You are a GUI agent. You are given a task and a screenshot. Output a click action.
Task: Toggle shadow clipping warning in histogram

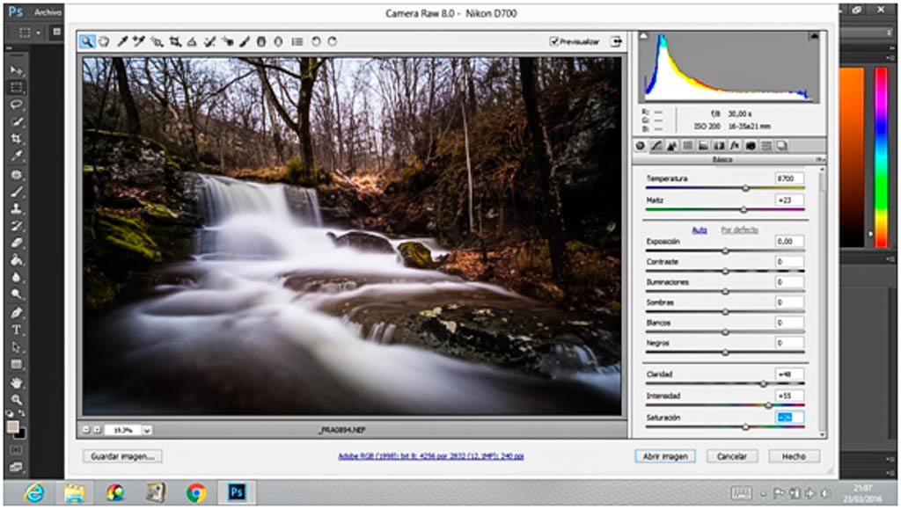tap(643, 37)
